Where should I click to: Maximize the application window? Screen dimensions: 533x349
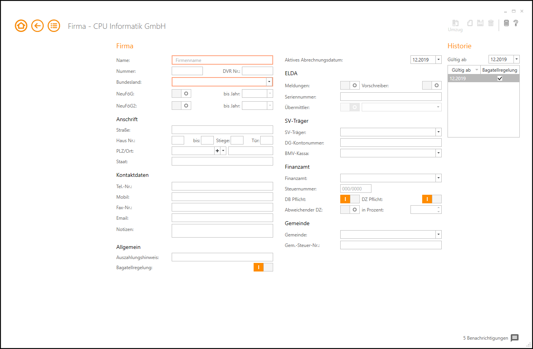tap(513, 11)
